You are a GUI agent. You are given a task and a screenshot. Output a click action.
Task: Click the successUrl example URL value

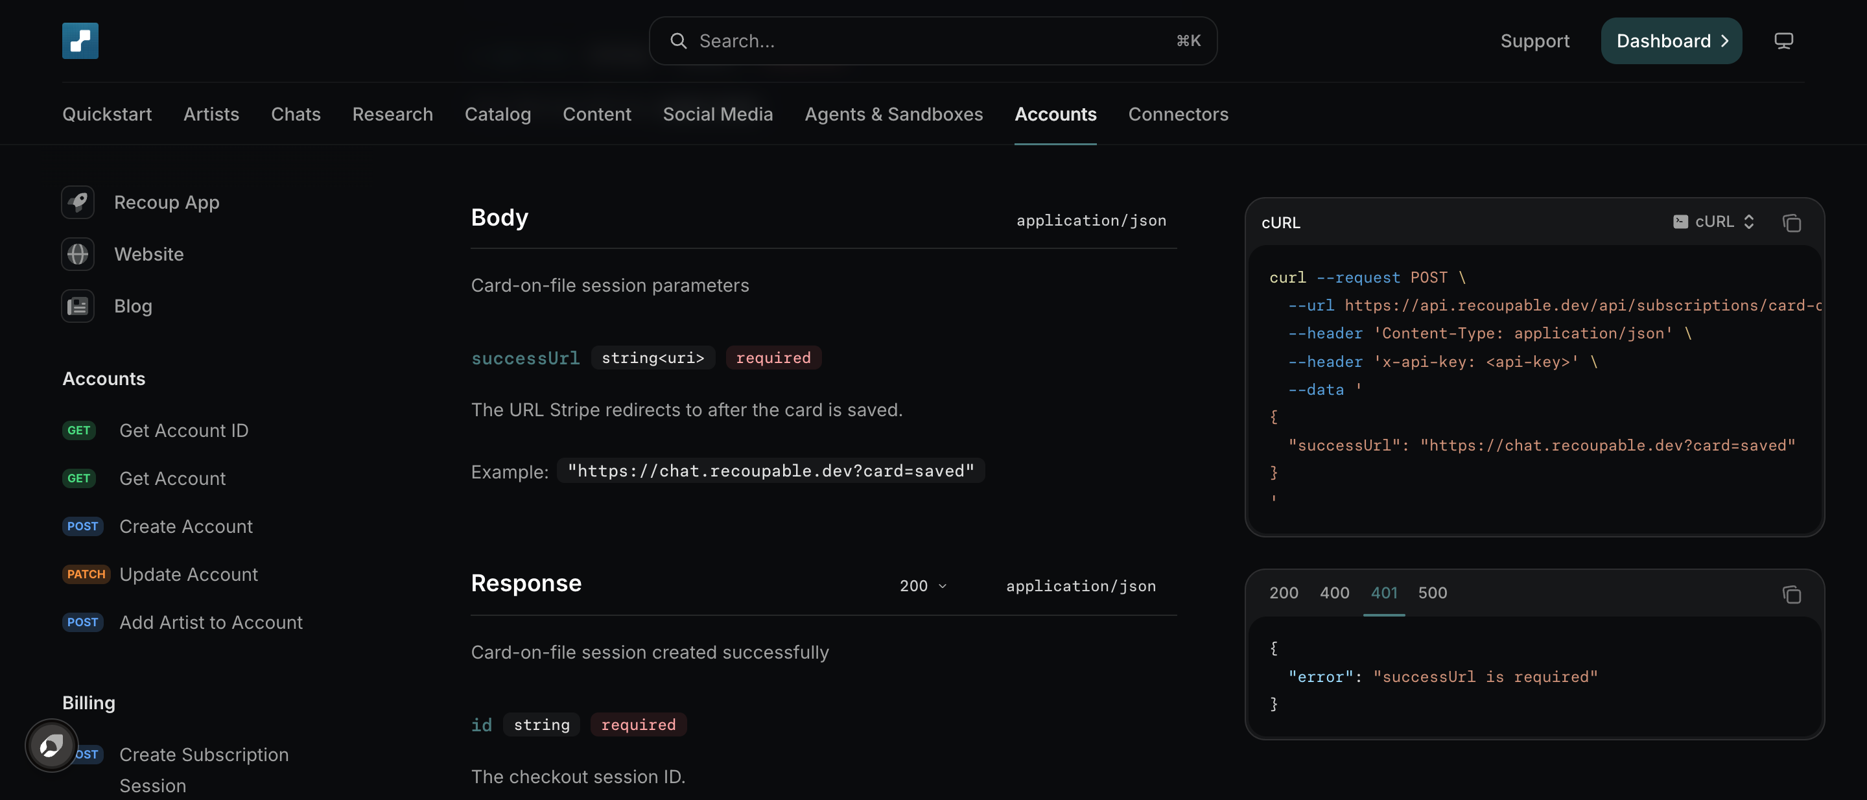(x=770, y=471)
